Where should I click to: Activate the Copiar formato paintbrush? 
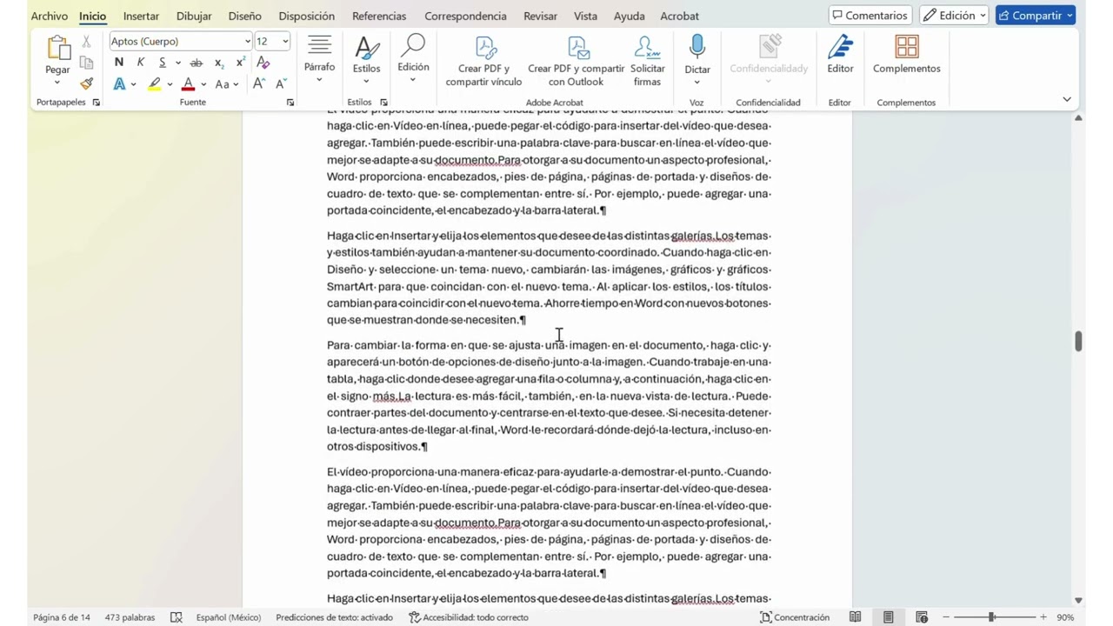86,84
